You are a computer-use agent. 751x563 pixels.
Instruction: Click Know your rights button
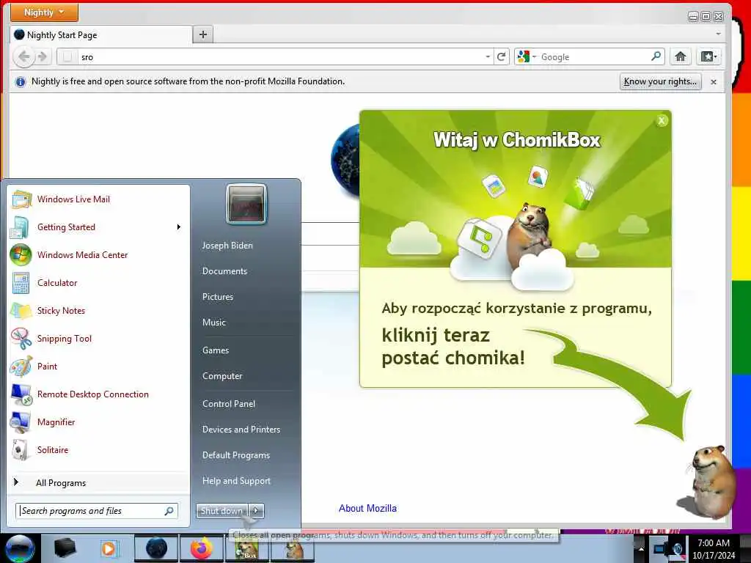tap(660, 81)
